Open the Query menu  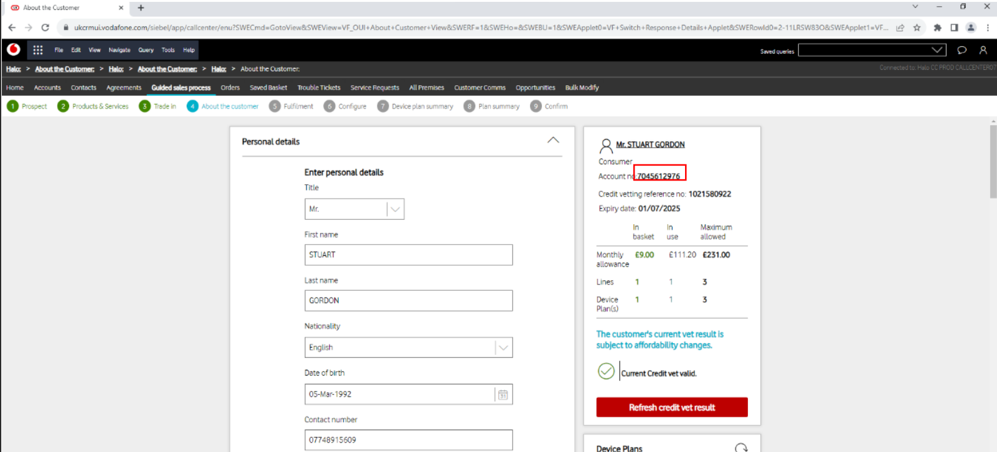(x=146, y=50)
